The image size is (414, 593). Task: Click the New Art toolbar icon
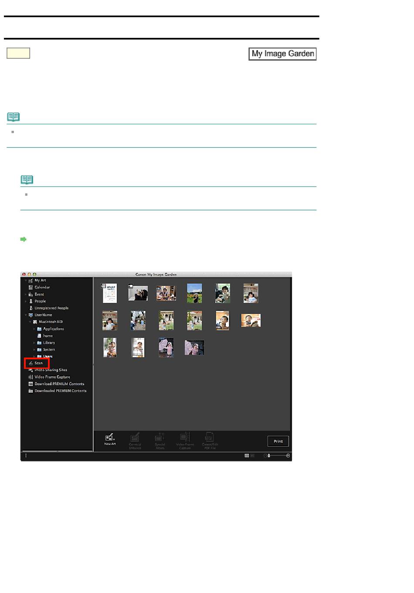(110, 437)
